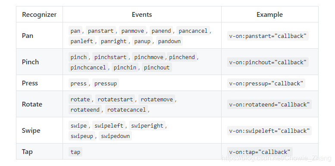
Task: Select the pinchout event tag
Action: point(157,67)
